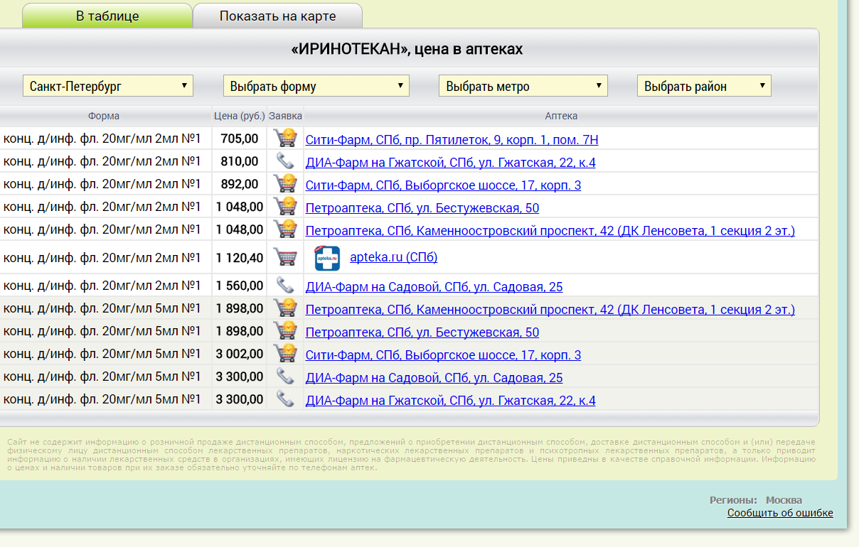Click phone icon for 1 560,00 Садовая row
Viewport: 859px width, 547px height.
click(x=285, y=286)
